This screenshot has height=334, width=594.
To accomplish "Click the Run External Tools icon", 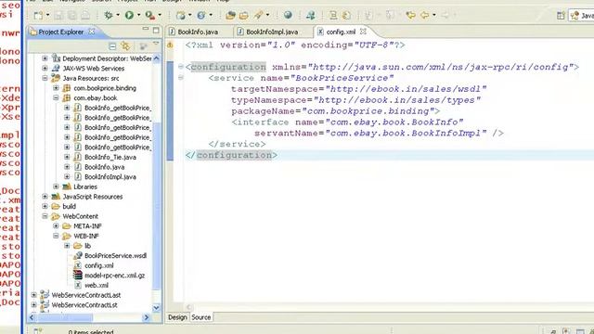I will pyautogui.click(x=149, y=15).
